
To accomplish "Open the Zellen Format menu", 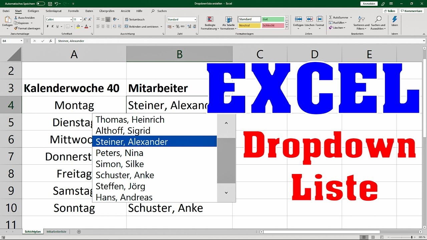I will (x=320, y=23).
